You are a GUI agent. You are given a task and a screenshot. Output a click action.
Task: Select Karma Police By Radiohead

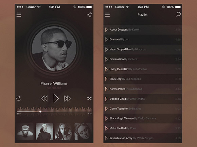143,89
